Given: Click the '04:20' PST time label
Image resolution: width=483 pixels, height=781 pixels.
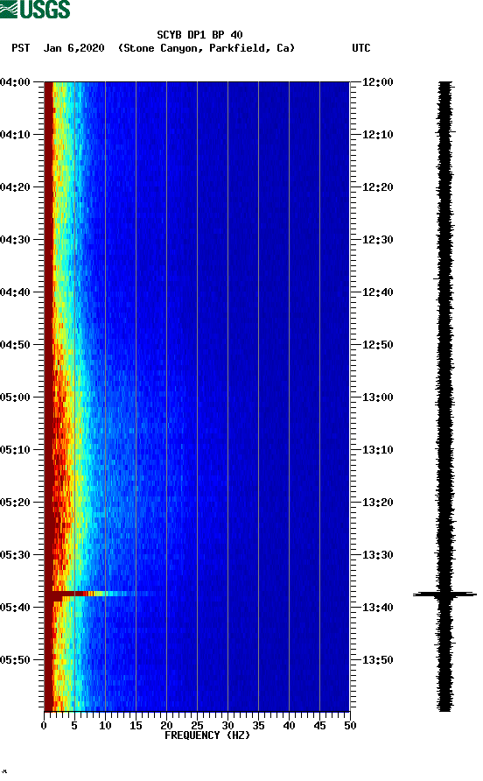Looking at the screenshot, I should 16,187.
